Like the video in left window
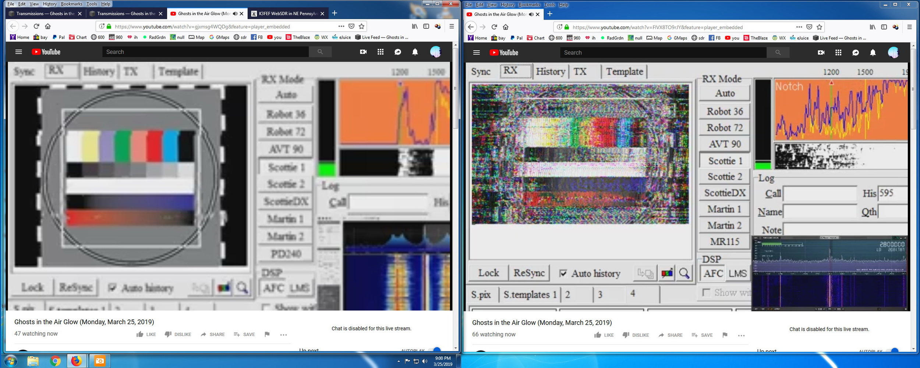 (x=146, y=334)
